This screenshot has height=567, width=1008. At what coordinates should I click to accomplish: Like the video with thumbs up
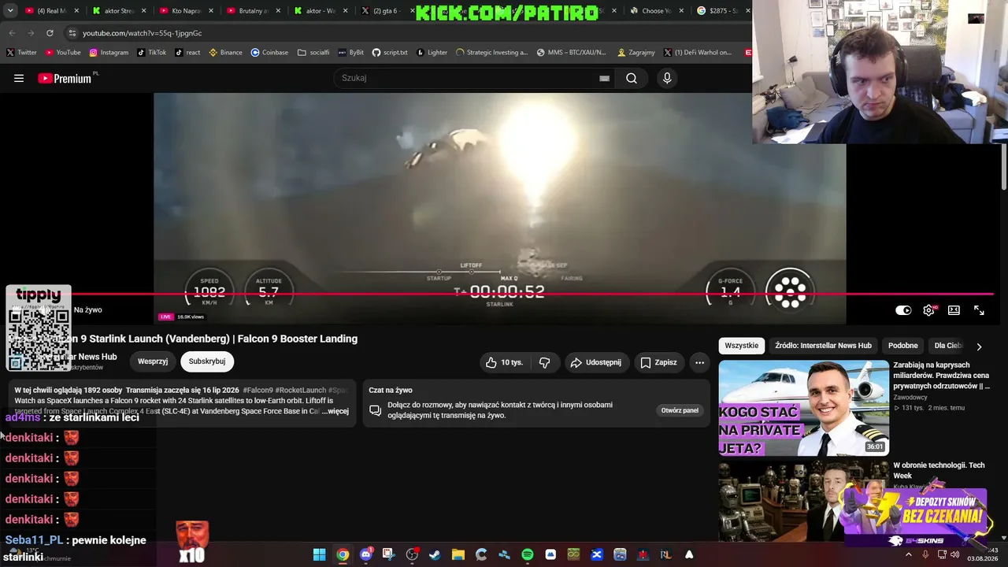point(503,362)
